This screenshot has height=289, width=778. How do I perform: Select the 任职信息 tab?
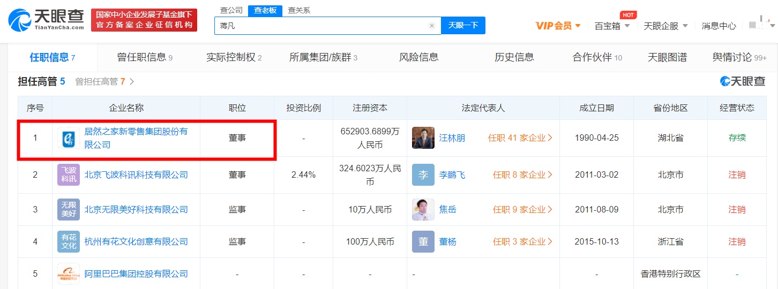53,57
